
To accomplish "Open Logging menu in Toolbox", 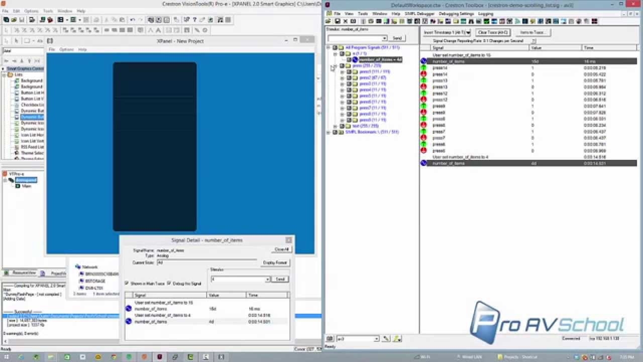I will (486, 14).
